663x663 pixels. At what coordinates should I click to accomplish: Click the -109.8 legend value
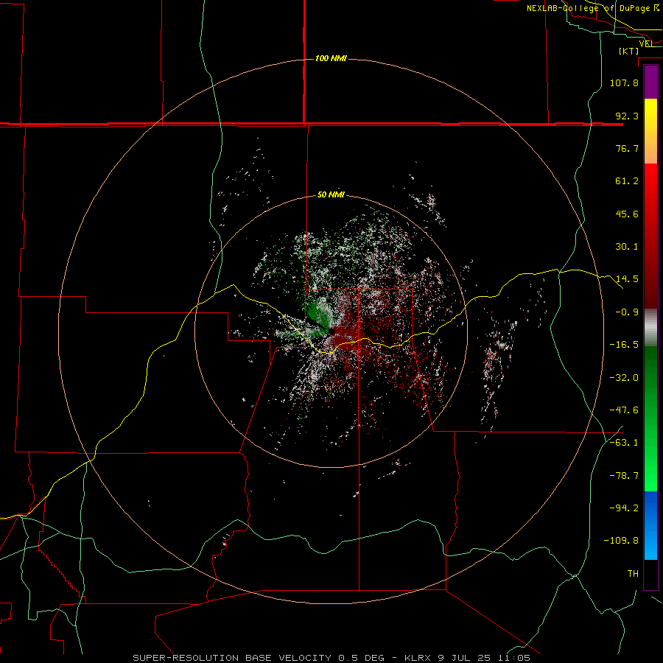pyautogui.click(x=621, y=541)
